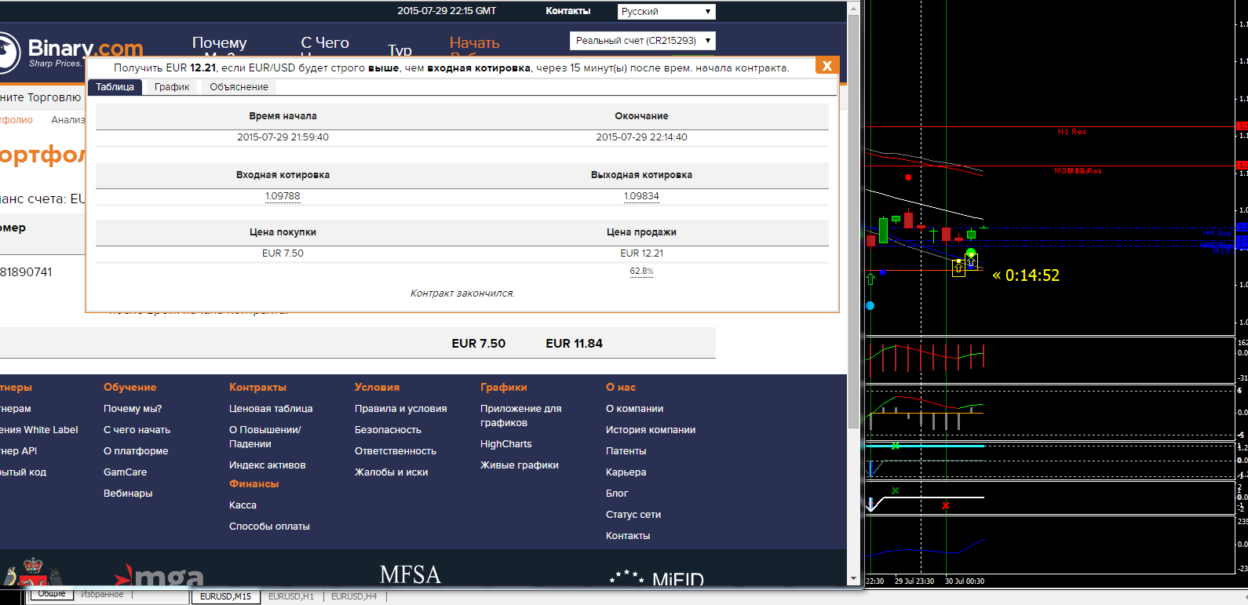This screenshot has width=1248, height=605.
Task: Open the Способы оплаты footer link
Action: point(269,527)
